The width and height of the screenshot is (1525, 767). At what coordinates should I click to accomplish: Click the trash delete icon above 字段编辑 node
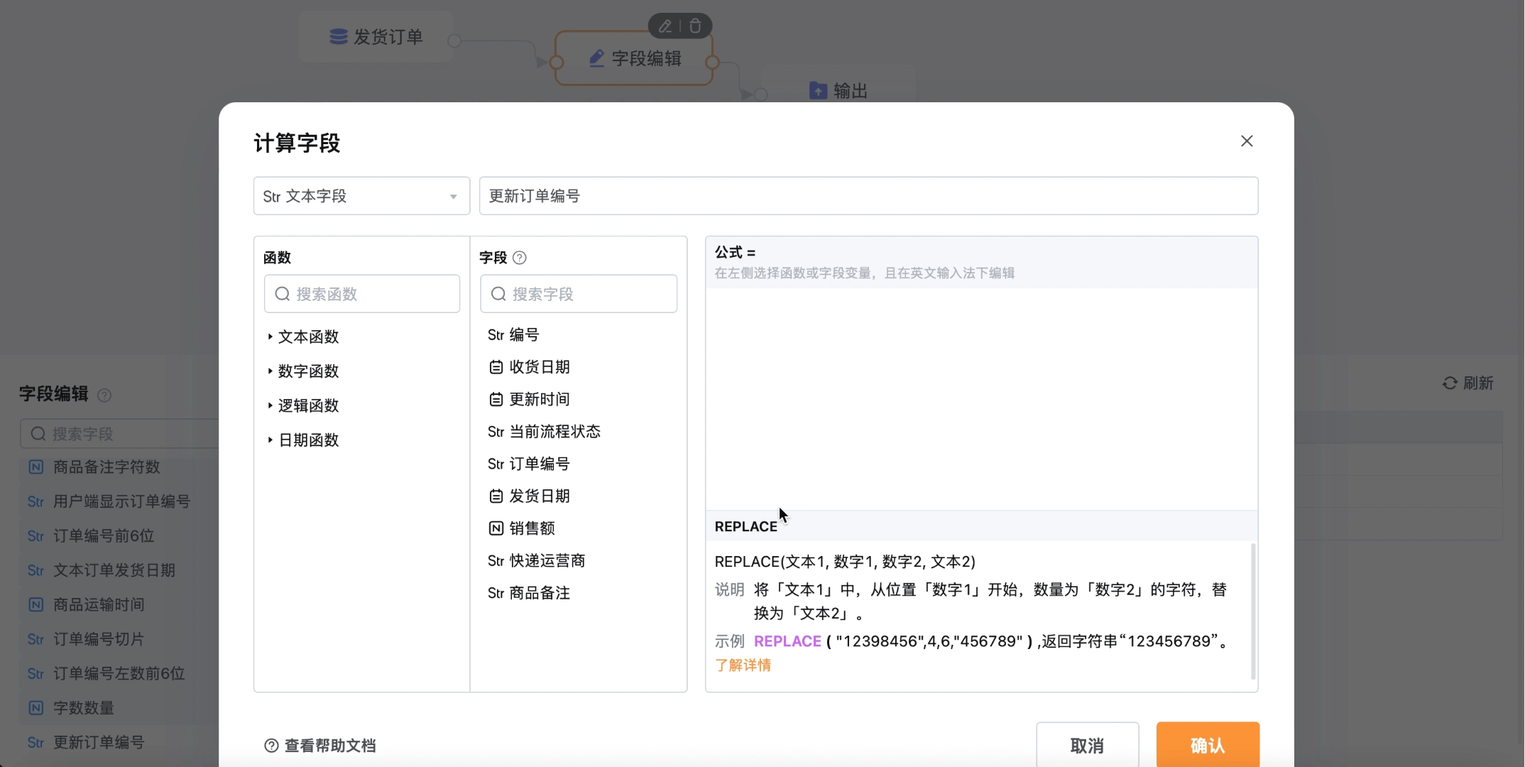coord(695,26)
